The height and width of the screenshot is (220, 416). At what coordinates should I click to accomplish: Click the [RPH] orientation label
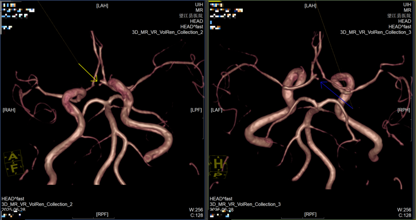click(404, 110)
